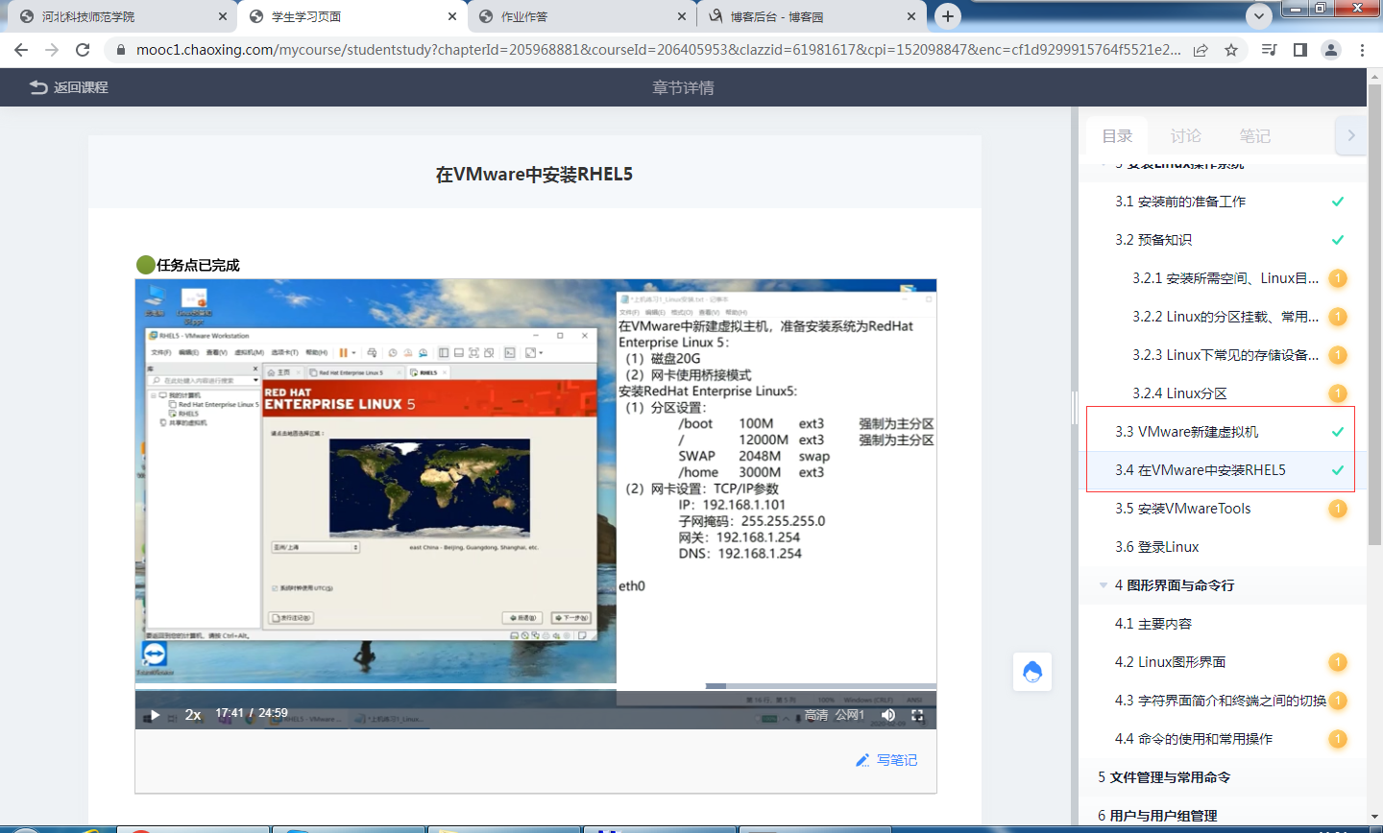
Task: Open section 3.2.4 Linux分区
Action: tap(1179, 393)
